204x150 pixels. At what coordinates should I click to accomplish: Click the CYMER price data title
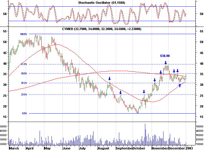tap(102, 29)
